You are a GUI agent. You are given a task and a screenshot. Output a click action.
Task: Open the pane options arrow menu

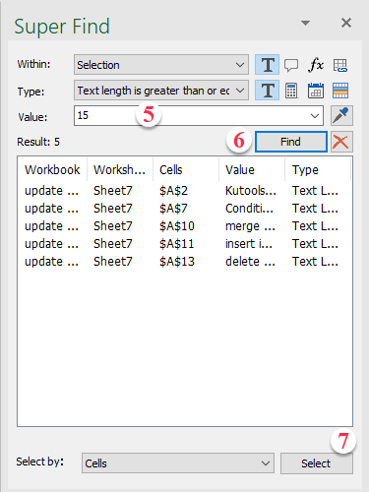305,23
